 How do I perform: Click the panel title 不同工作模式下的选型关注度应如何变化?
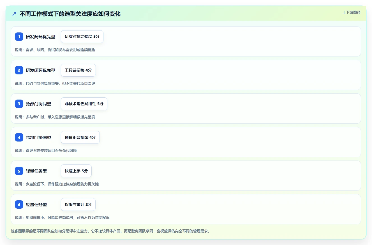point(70,14)
